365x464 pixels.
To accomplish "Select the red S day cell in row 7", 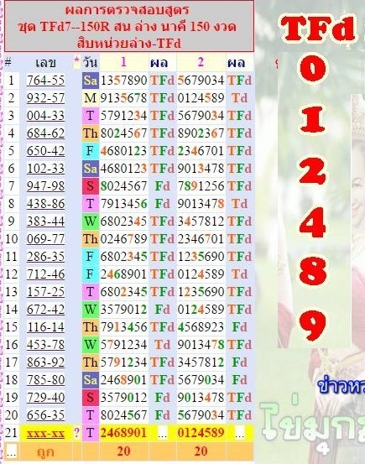I will (90, 186).
